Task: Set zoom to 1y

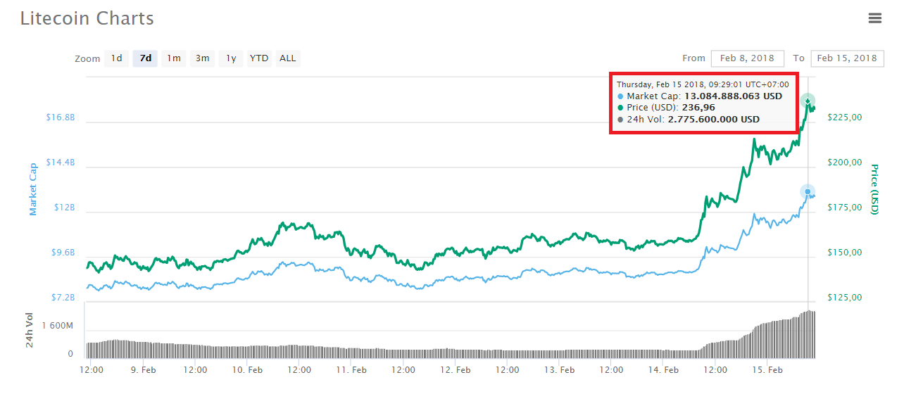Action: (231, 58)
